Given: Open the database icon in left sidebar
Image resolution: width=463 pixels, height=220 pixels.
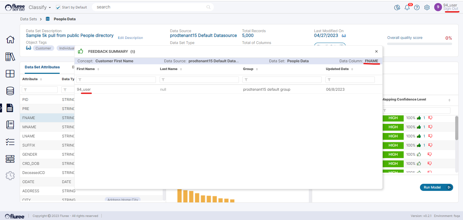Looking at the screenshot, I should (x=10, y=91).
